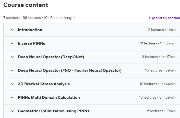The image size is (180, 118).
Task: Expand 3D Bracket Stress Analysis chevron
Action: 12,84
